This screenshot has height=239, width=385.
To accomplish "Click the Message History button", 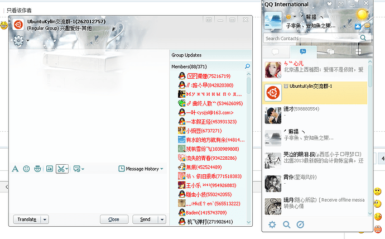I will (x=141, y=169).
